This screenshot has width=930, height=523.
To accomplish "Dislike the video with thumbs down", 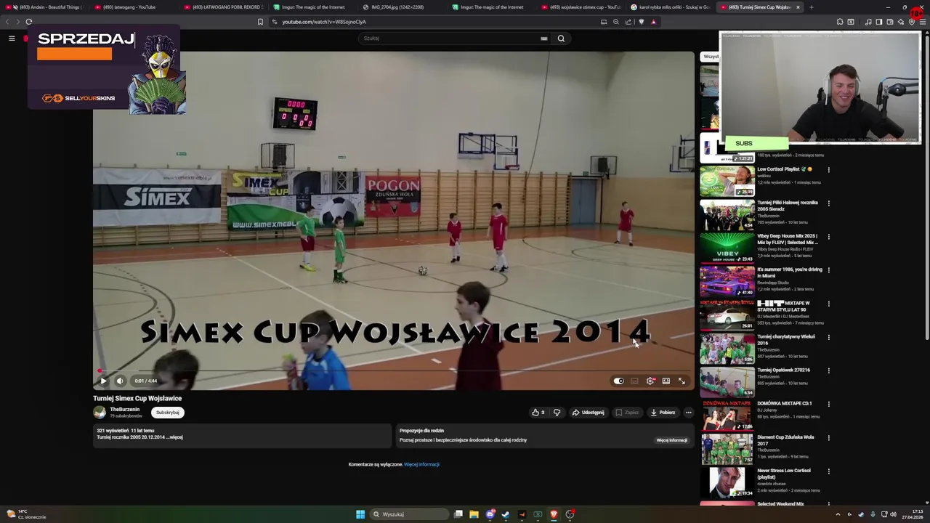I will coord(557,412).
